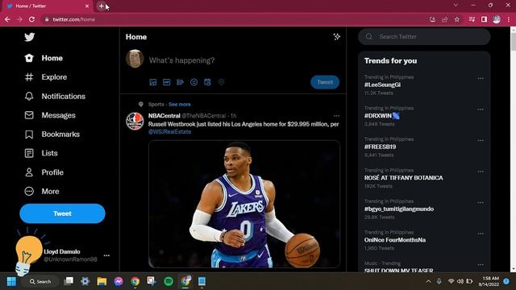Image resolution: width=516 pixels, height=290 pixels.
Task: Open the Russell Westbrook tweet image
Action: (243, 204)
